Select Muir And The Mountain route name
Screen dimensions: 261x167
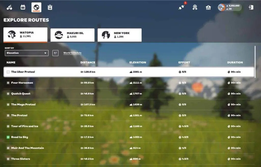click(x=28, y=148)
